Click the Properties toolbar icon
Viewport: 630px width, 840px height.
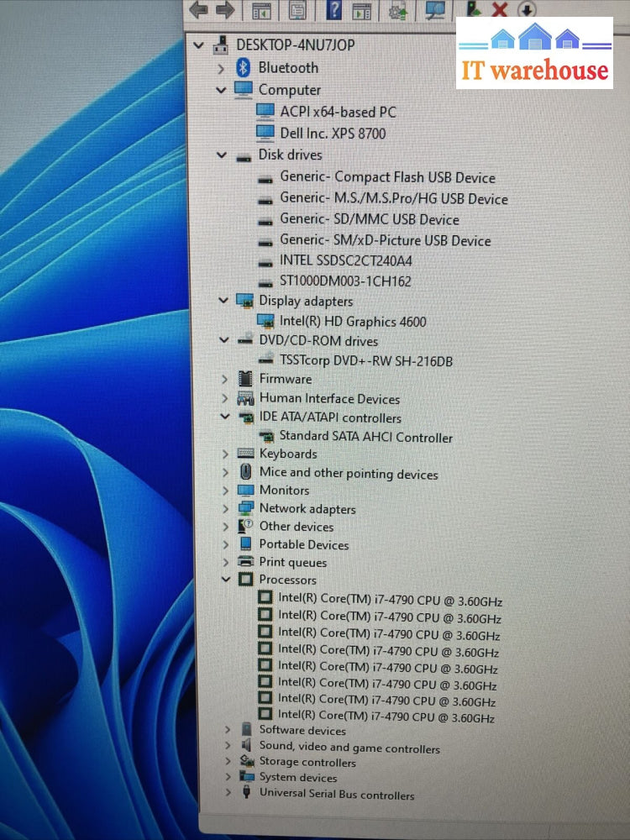pyautogui.click(x=297, y=10)
